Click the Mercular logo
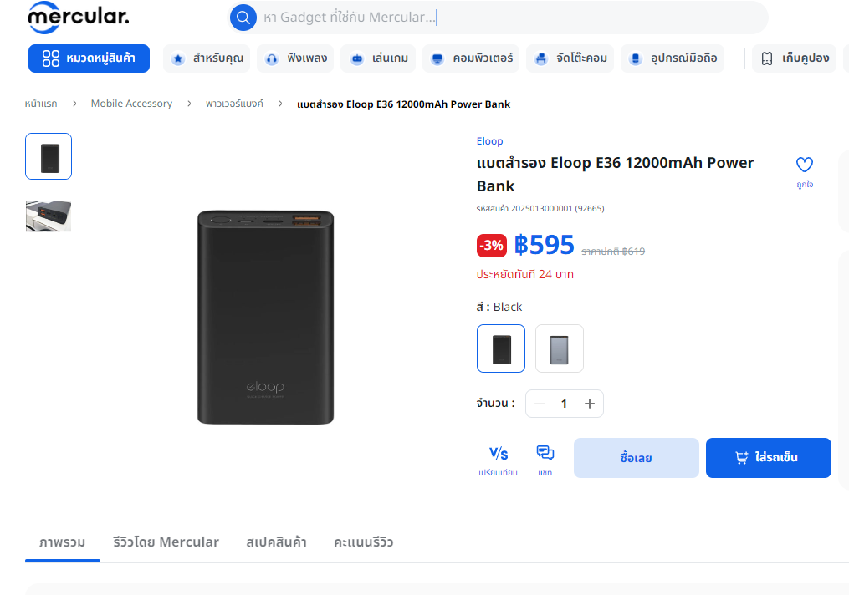The width and height of the screenshot is (849, 595). pyautogui.click(x=79, y=18)
